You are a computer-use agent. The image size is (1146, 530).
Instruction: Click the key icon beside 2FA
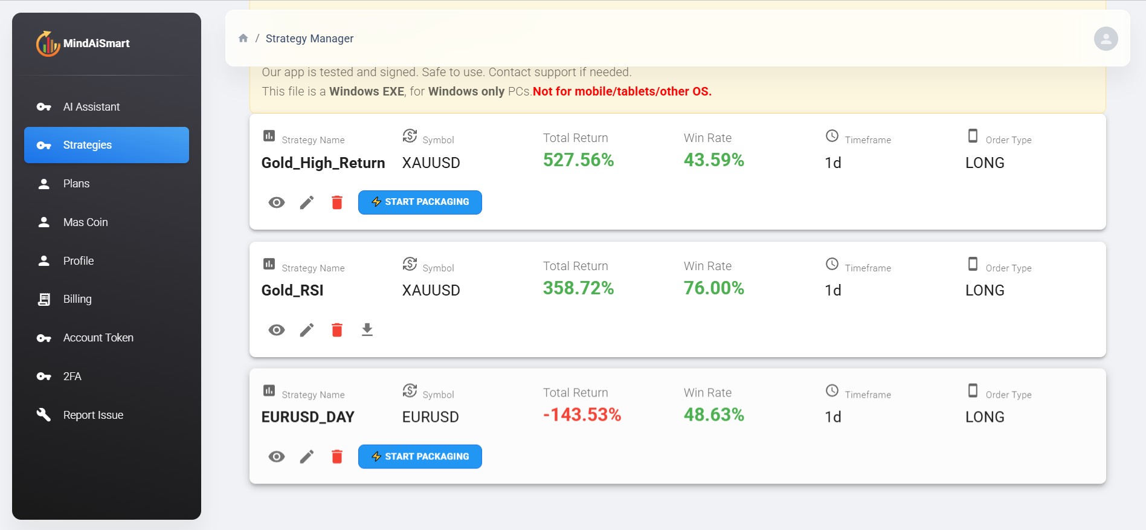point(43,376)
